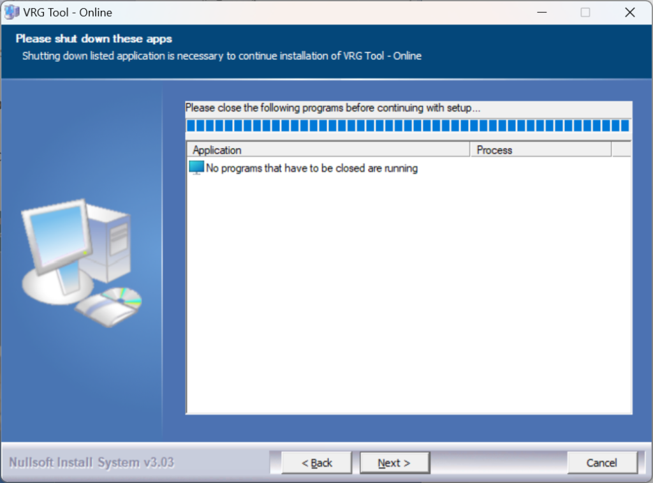Sort by the Application column header
653x483 pixels.
pos(328,150)
